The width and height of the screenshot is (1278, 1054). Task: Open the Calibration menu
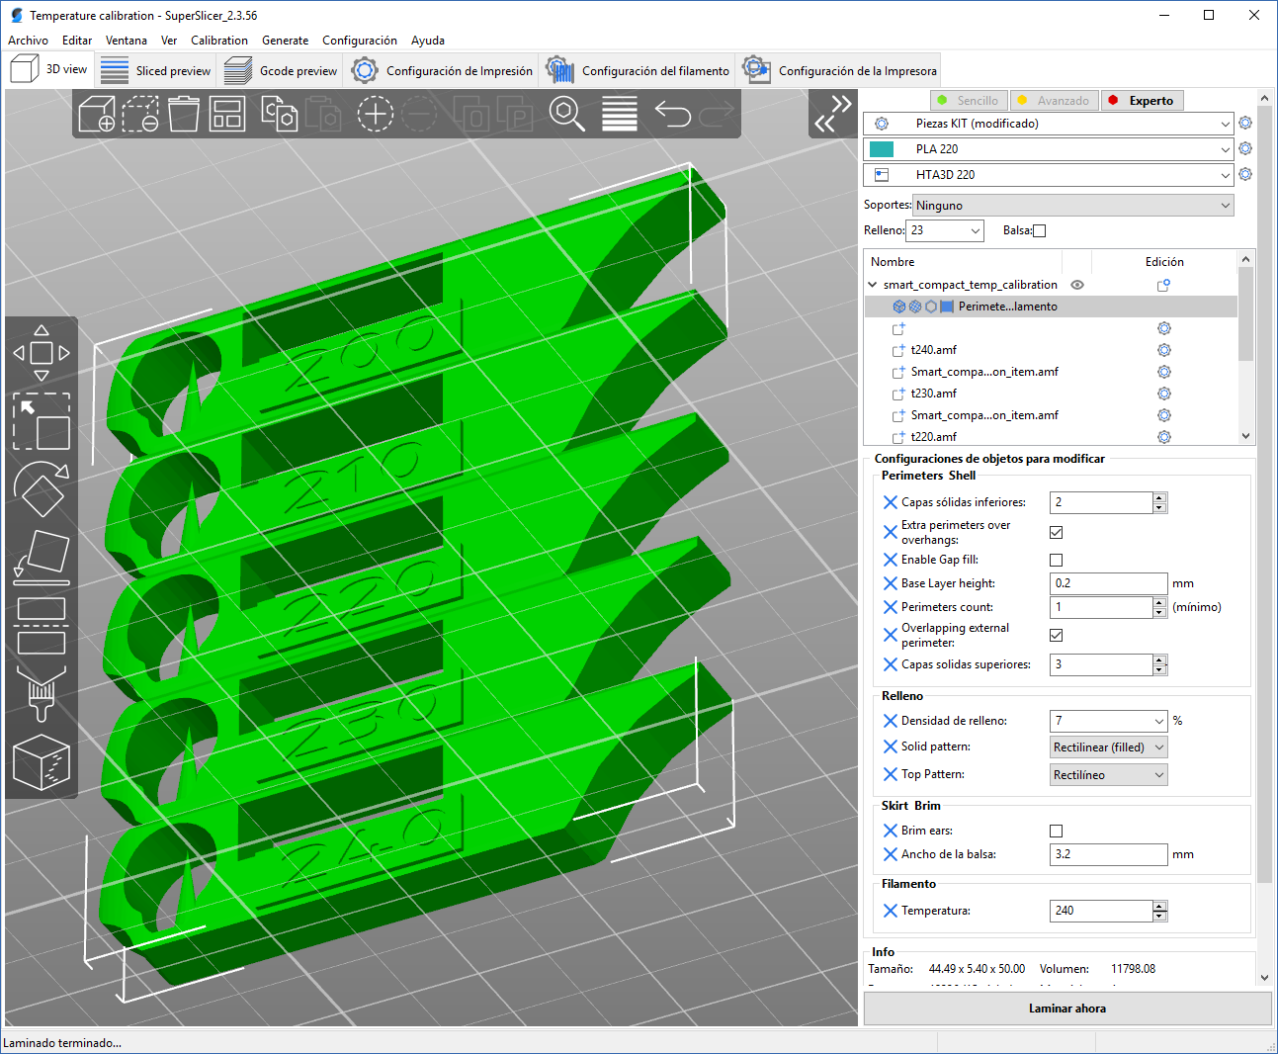[x=218, y=41]
